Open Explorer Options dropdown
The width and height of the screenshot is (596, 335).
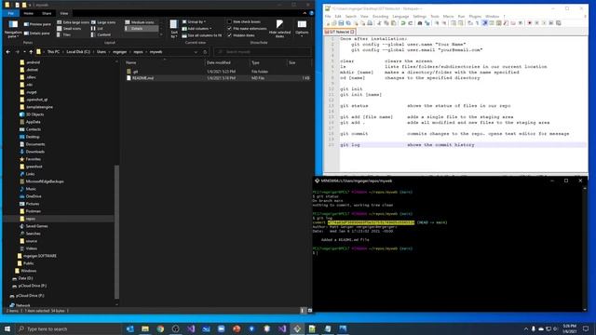(x=302, y=29)
